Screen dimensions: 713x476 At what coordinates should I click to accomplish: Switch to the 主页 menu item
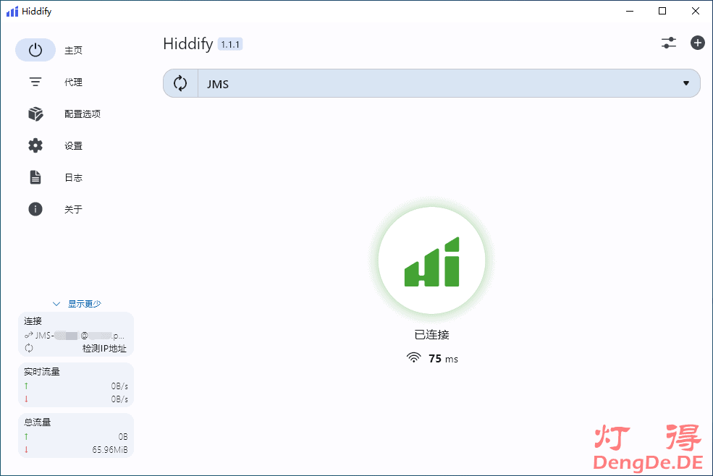click(72, 50)
